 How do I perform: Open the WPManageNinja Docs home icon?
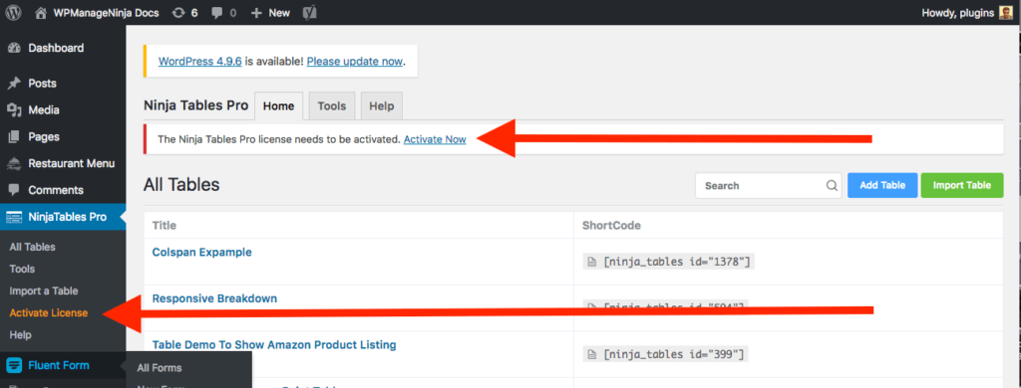(x=41, y=12)
